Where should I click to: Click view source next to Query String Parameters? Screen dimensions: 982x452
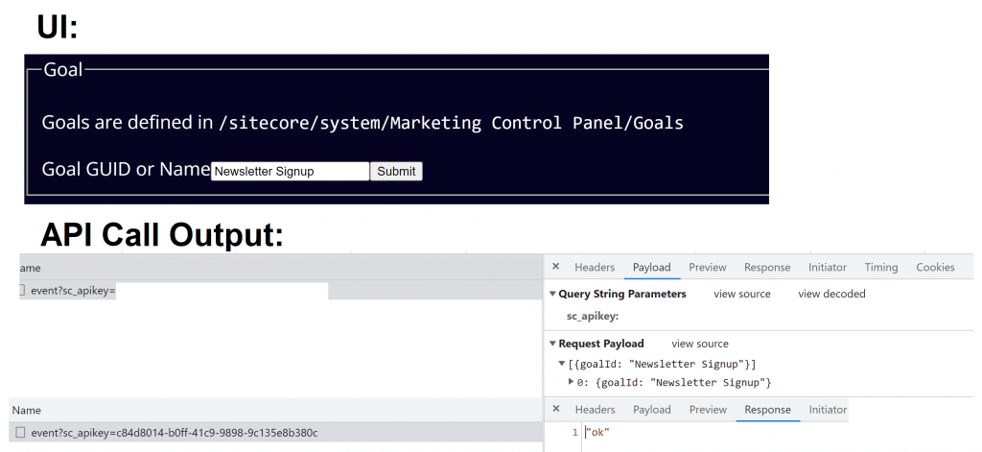[x=742, y=294]
